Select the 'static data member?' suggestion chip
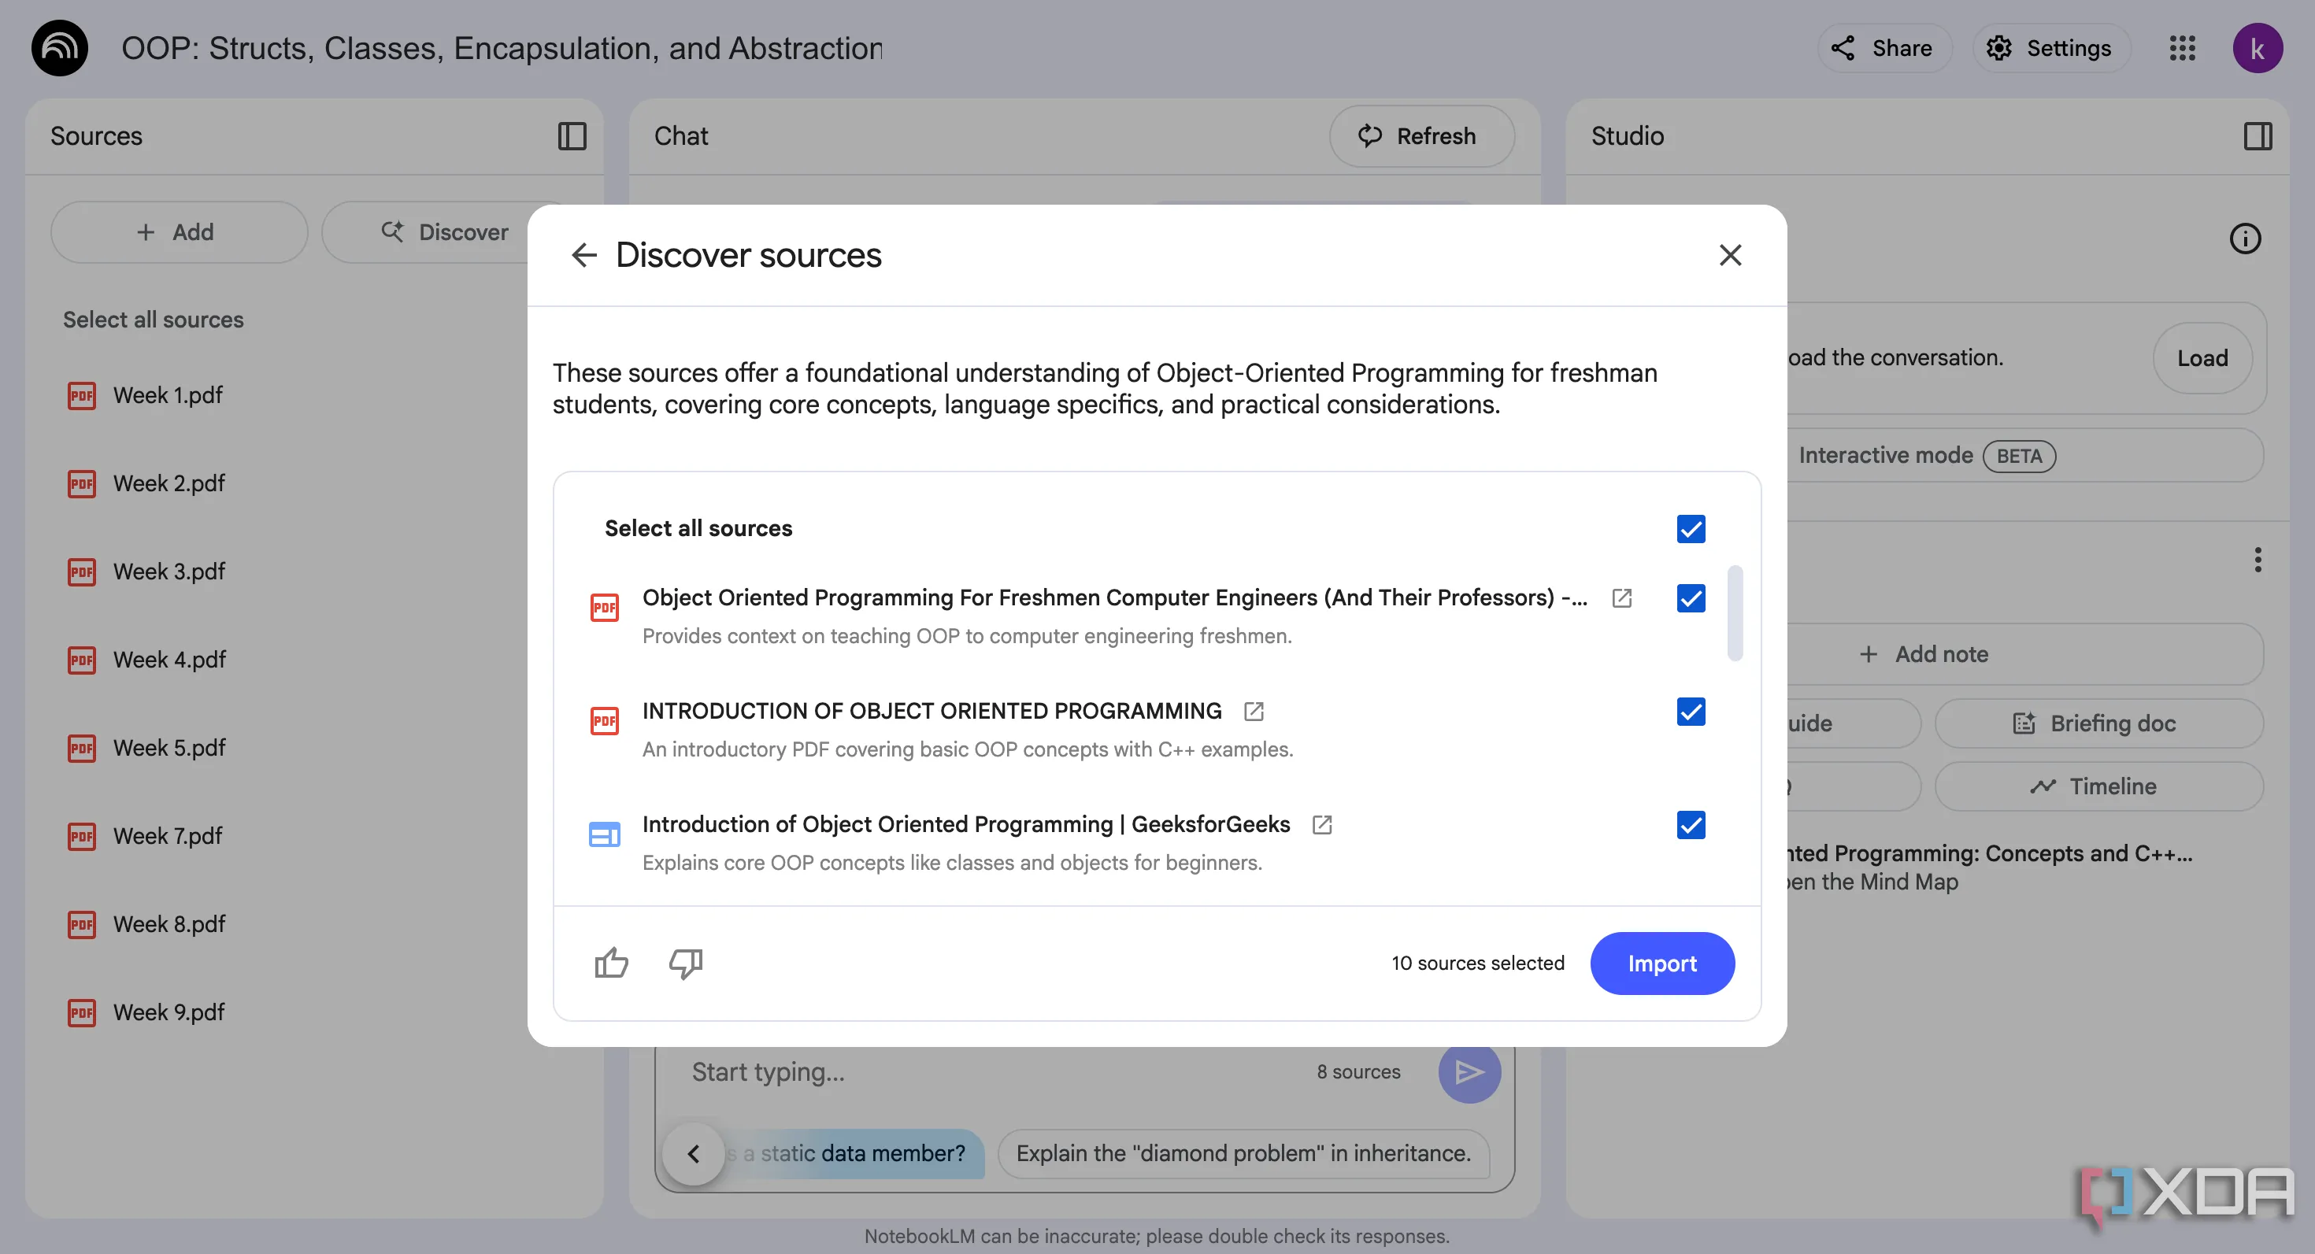The height and width of the screenshot is (1254, 2315). 854,1153
